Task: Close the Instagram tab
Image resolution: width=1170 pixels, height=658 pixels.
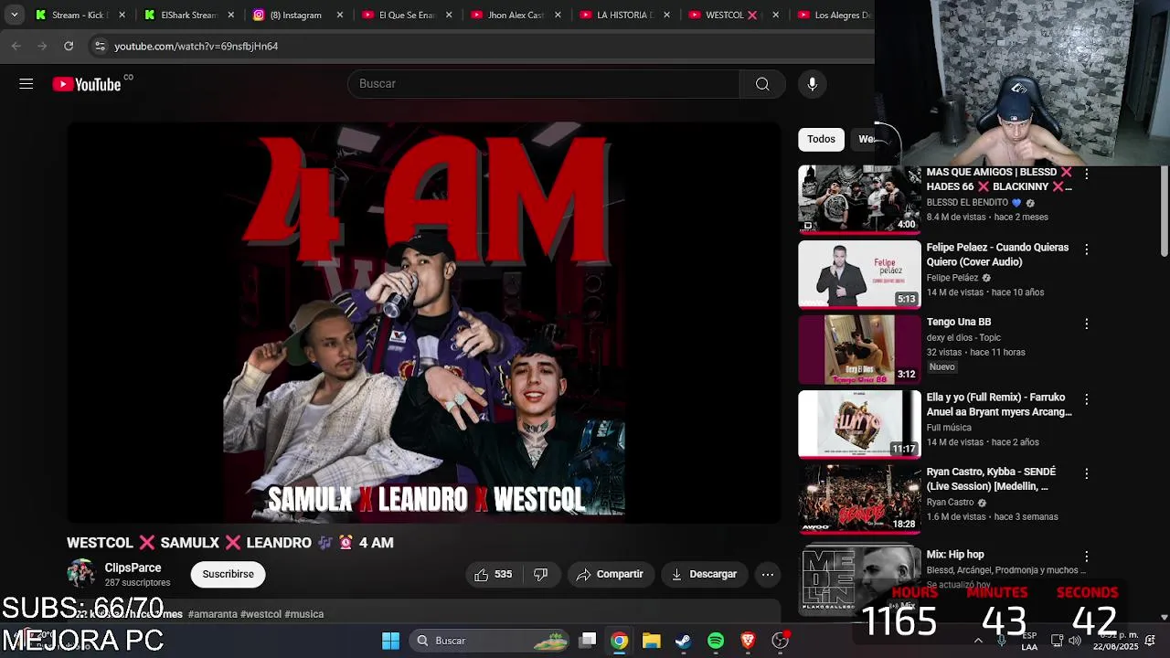Action: click(340, 15)
